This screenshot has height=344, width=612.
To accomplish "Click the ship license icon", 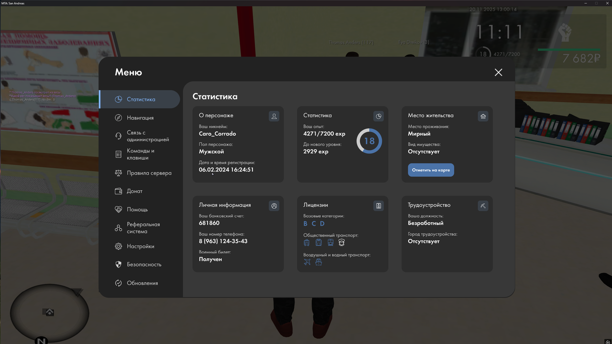I will click(x=318, y=262).
